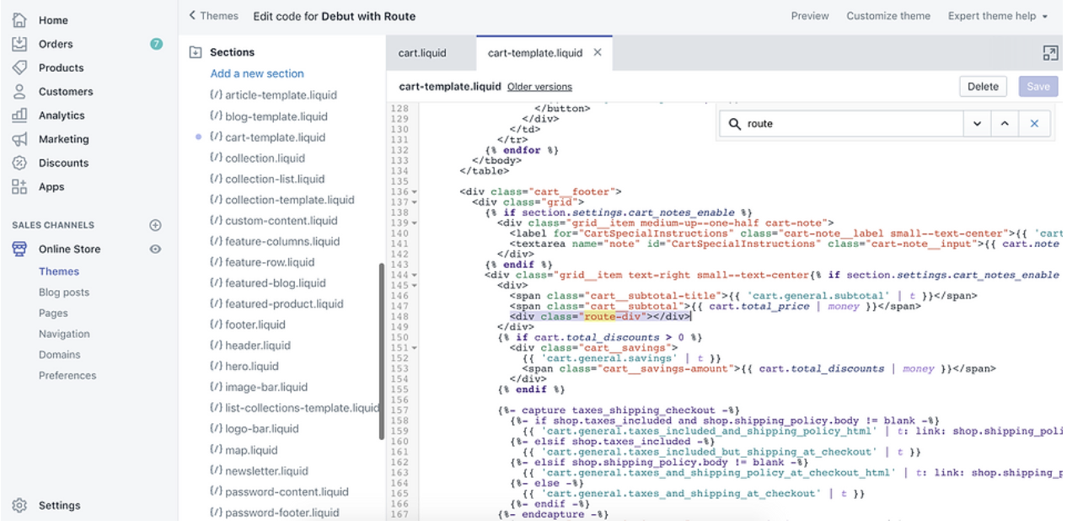Screen dimensions: 1067x531
Task: Open Navigation menu item
Action: click(x=64, y=334)
